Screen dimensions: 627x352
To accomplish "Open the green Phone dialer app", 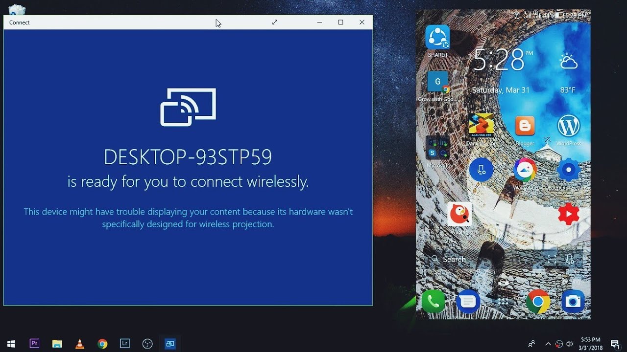I will (x=433, y=302).
